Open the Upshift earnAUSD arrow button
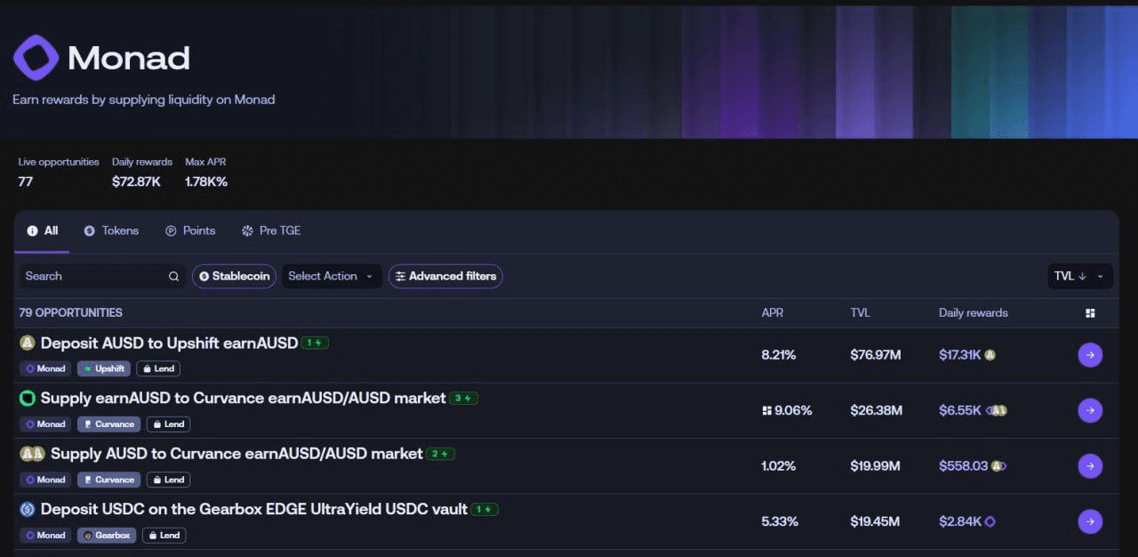 pos(1090,355)
